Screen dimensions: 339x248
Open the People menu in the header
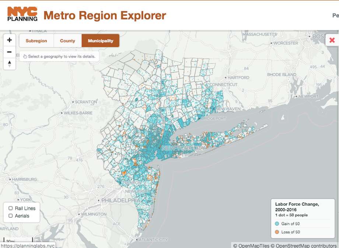(x=335, y=15)
